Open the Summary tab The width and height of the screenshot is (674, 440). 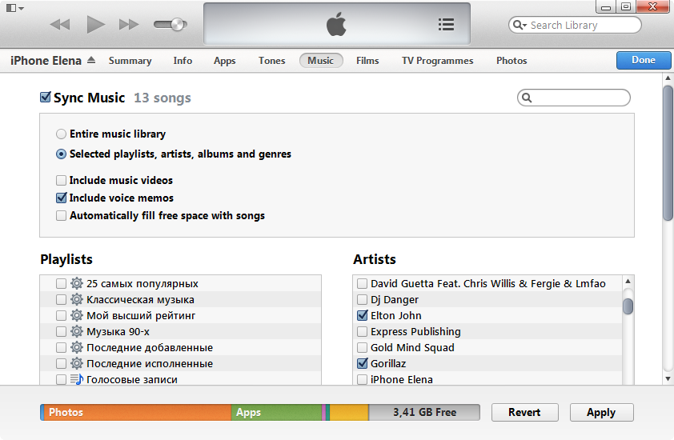coord(130,61)
